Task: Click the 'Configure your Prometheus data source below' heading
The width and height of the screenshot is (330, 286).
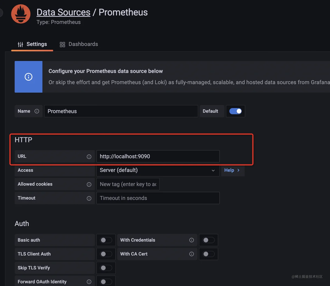Action: click(106, 71)
